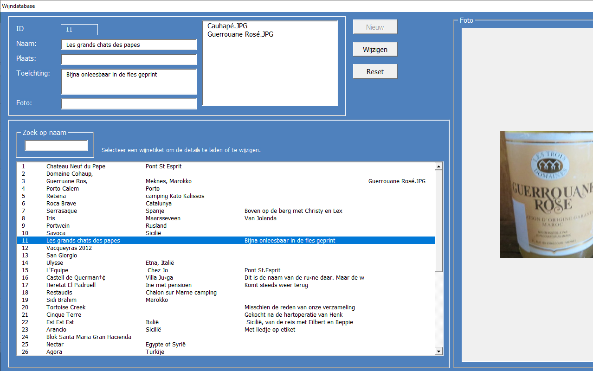Click the Zoek op naam search box
593x371 pixels.
pyautogui.click(x=56, y=146)
